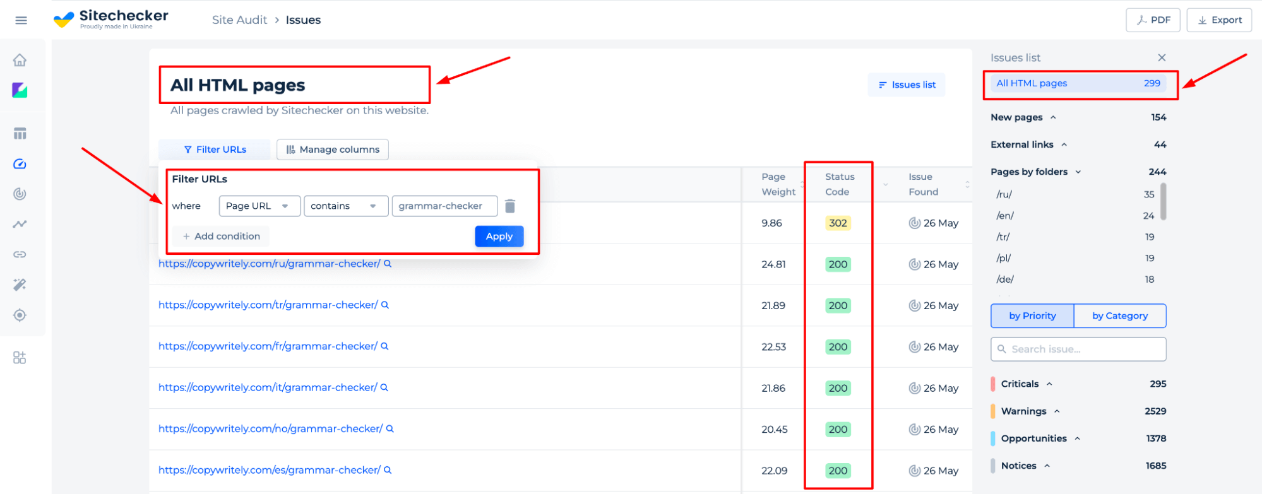The height and width of the screenshot is (494, 1262).
Task: Inspect the /no/grammar-checker/ URL magnifier icon
Action: [x=390, y=428]
